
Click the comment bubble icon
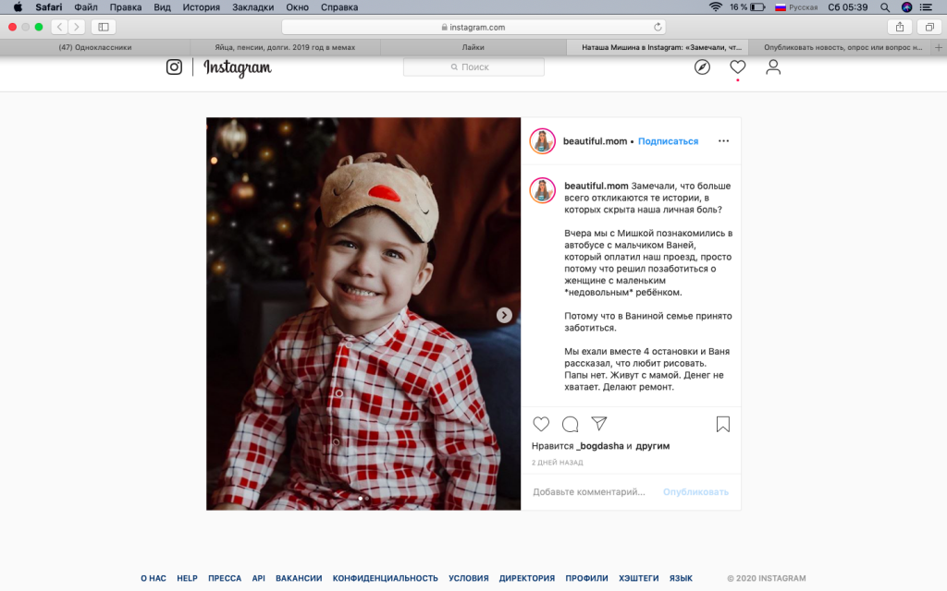click(571, 424)
